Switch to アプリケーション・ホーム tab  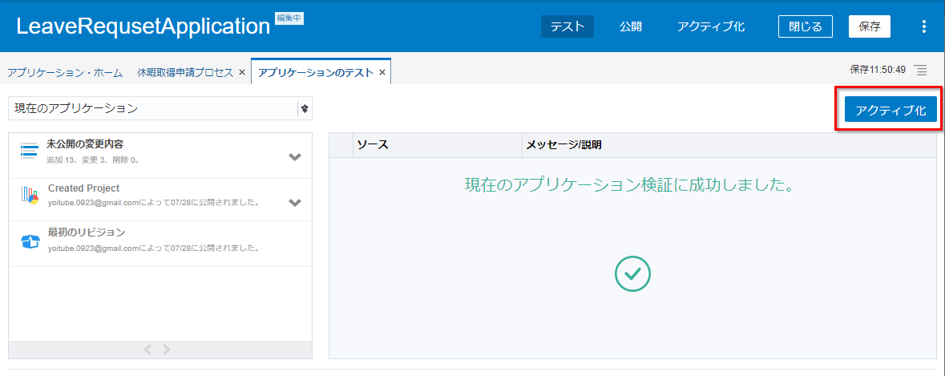(65, 73)
